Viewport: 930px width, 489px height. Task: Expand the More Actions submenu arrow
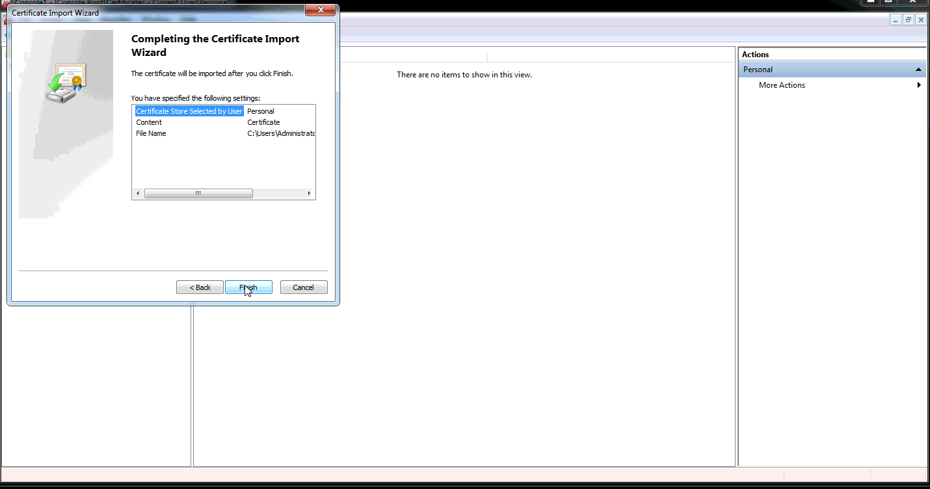pos(919,85)
